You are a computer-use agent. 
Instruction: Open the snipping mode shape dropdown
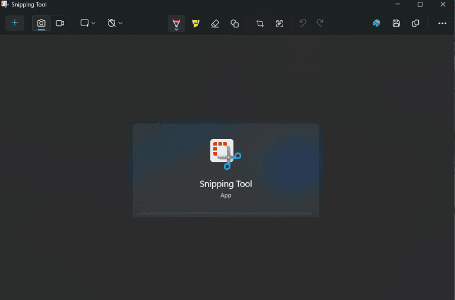coord(88,23)
